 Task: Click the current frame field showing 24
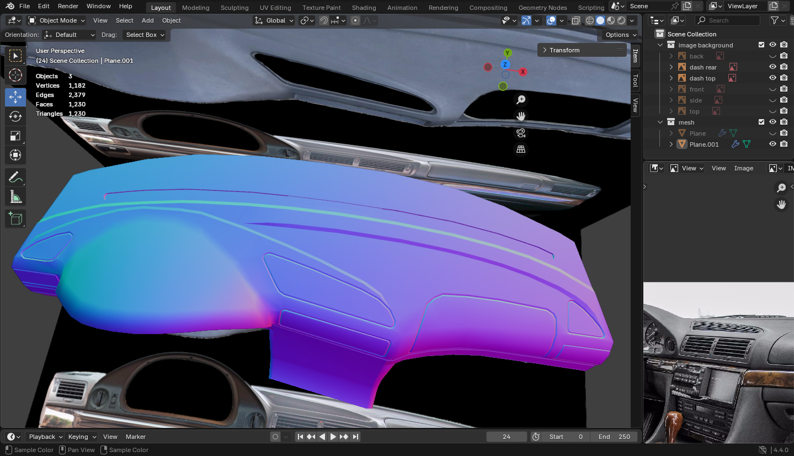(507, 437)
